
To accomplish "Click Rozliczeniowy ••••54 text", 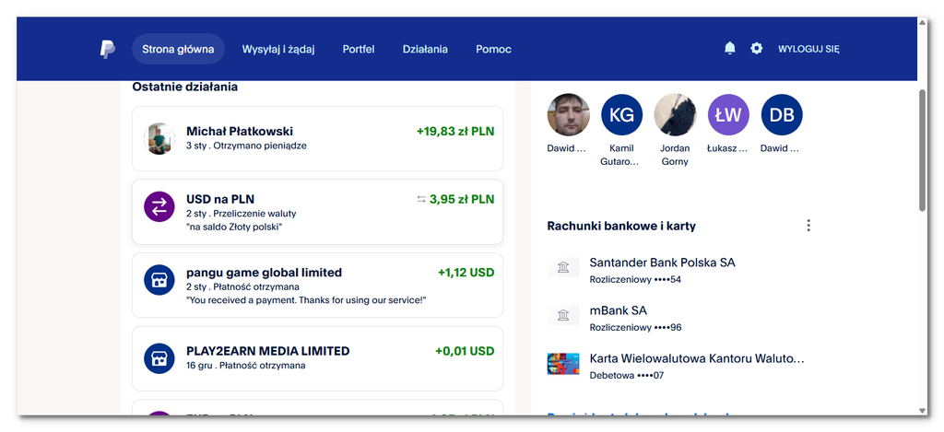I will click(x=635, y=280).
